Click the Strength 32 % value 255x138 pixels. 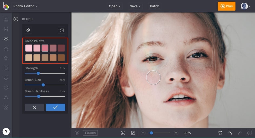tap(62, 68)
